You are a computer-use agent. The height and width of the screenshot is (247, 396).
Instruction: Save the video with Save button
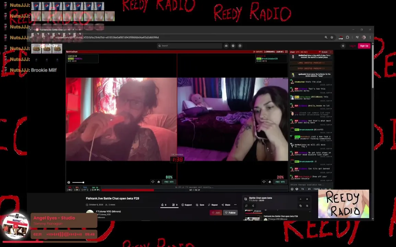tap(200, 205)
